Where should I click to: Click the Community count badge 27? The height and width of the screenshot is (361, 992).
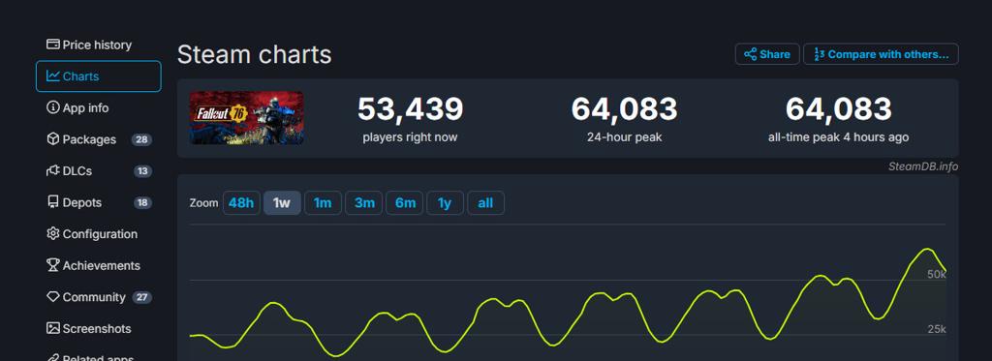coord(142,297)
